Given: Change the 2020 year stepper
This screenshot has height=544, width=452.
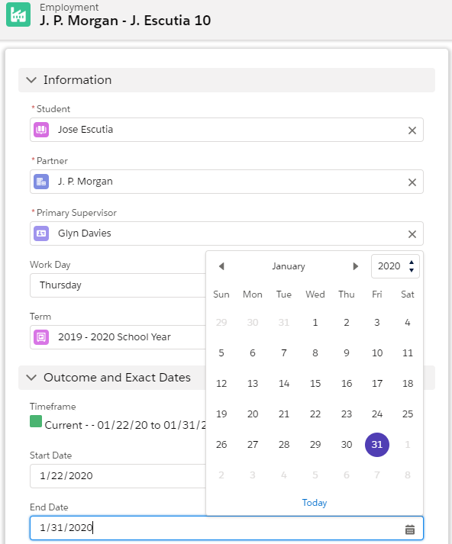Looking at the screenshot, I should 412,266.
